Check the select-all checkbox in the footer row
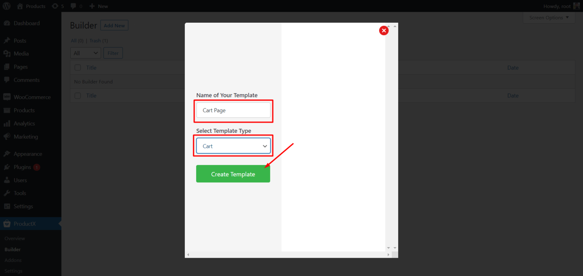 pos(77,95)
